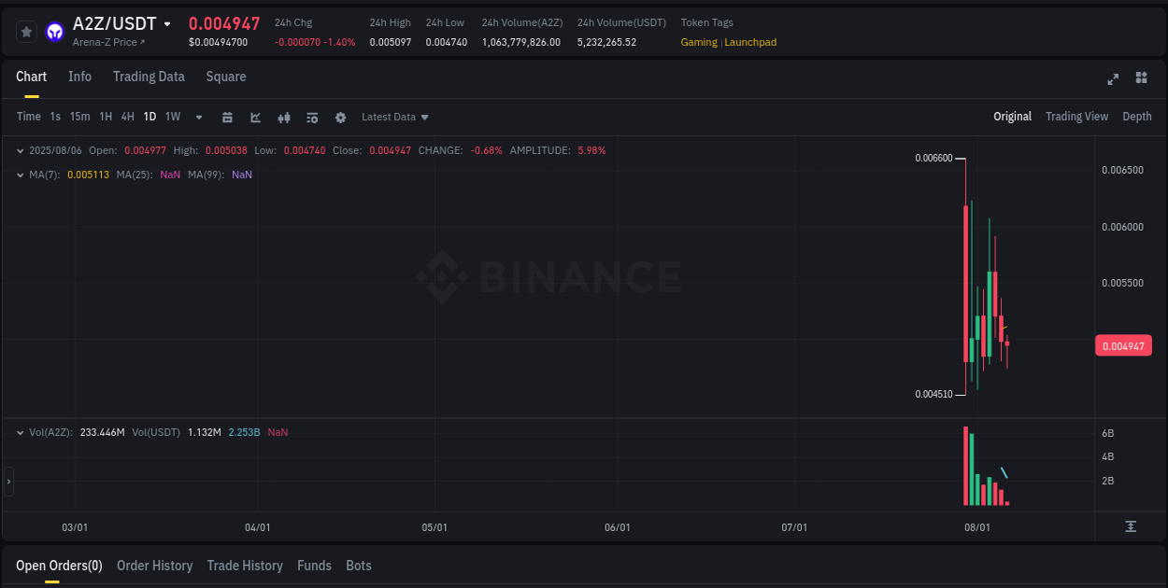Click the A2Z token logo
Screen dimensions: 1168x588
point(54,31)
